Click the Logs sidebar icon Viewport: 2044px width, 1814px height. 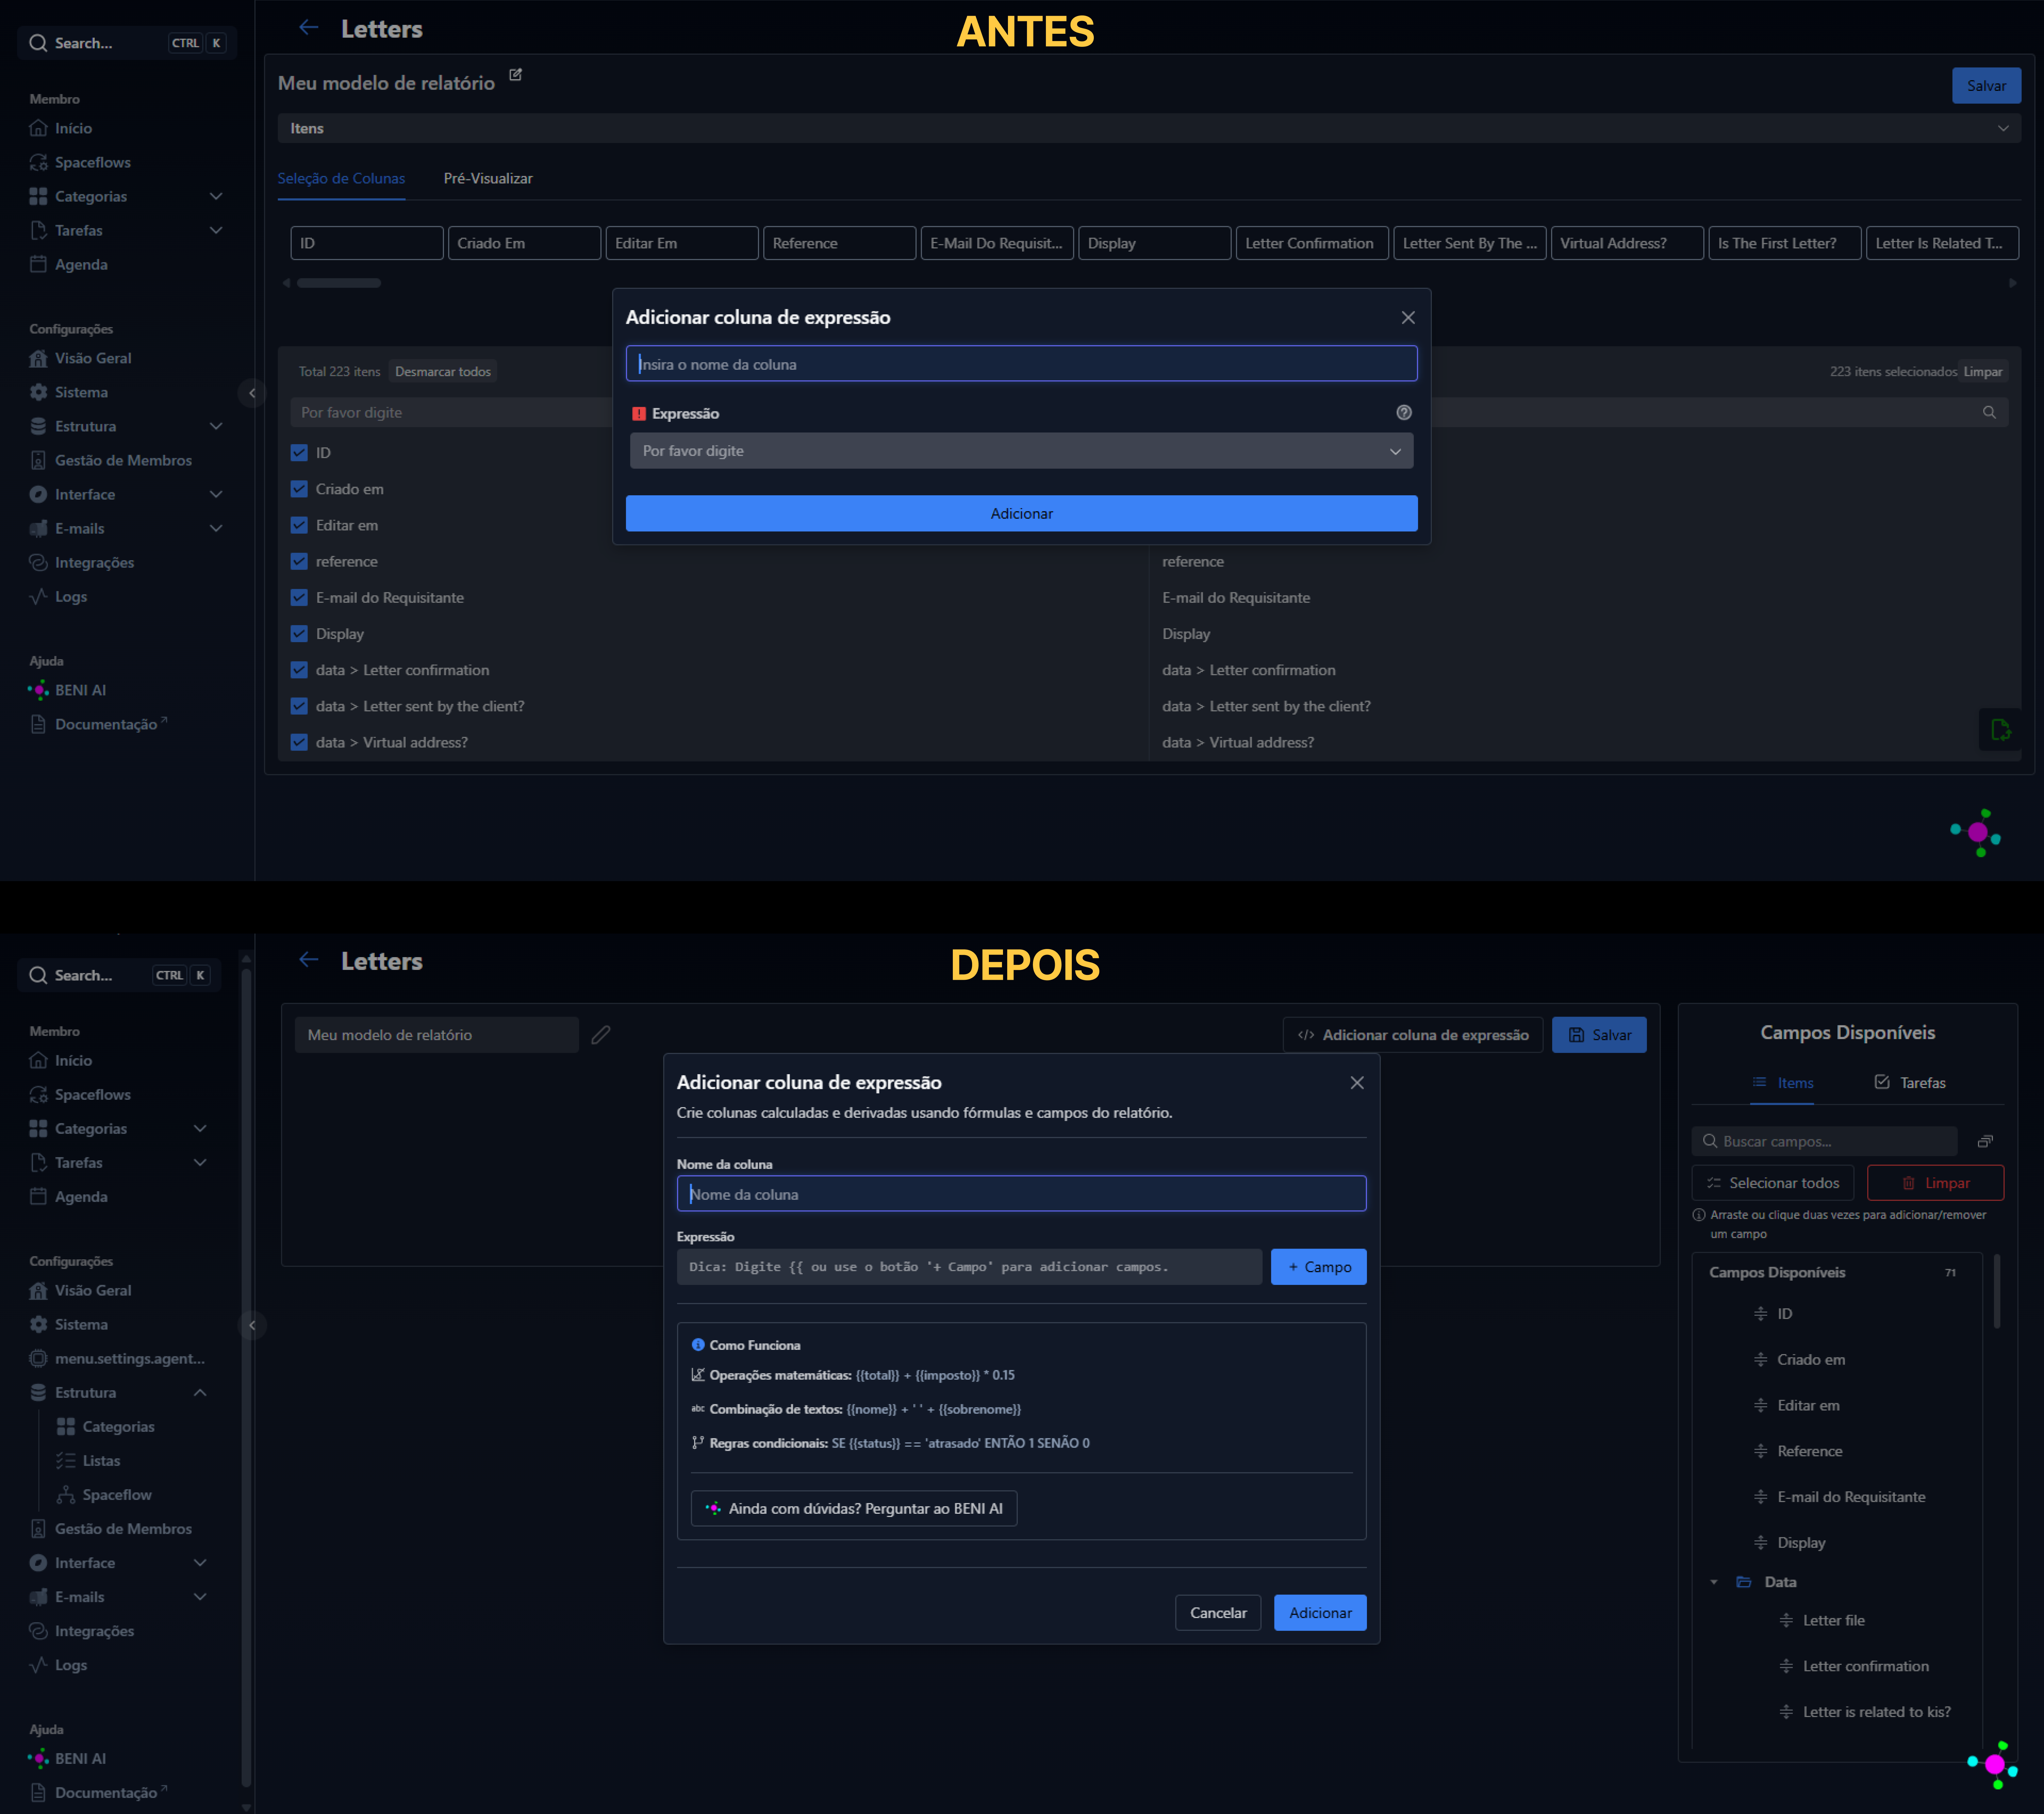[38, 597]
